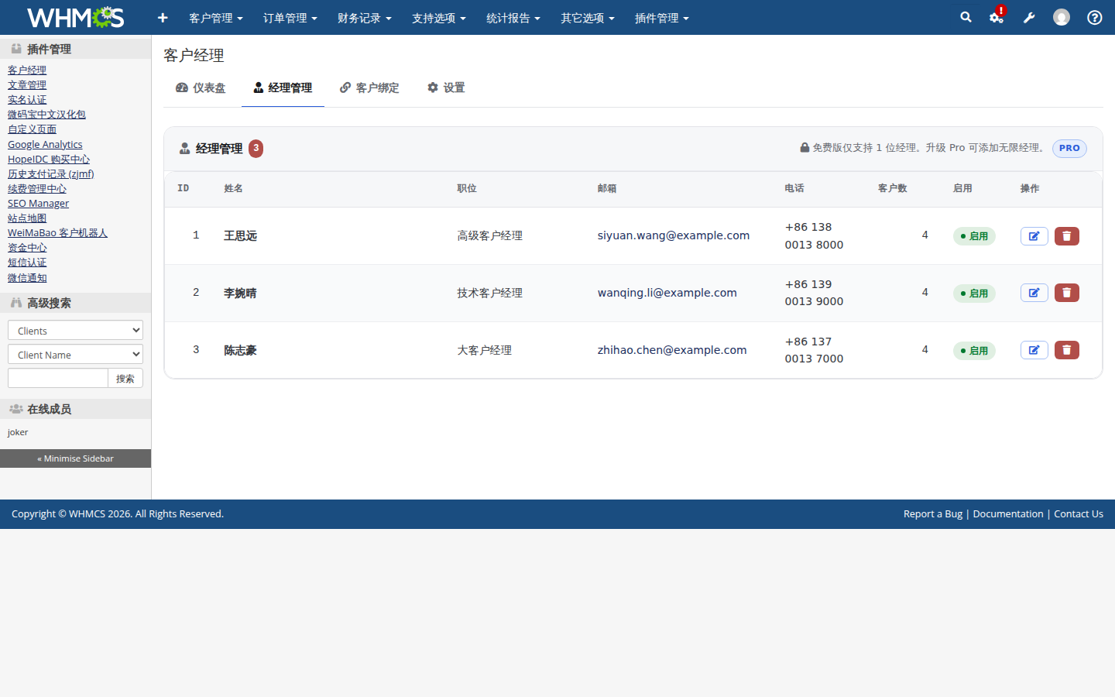Viewport: 1115px width, 697px height.
Task: Delete manager 王思远
Action: pyautogui.click(x=1067, y=236)
